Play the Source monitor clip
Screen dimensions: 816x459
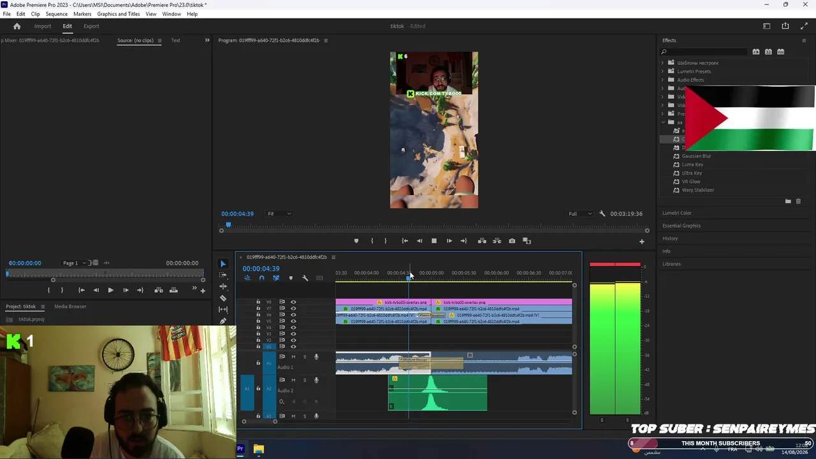pos(110,290)
